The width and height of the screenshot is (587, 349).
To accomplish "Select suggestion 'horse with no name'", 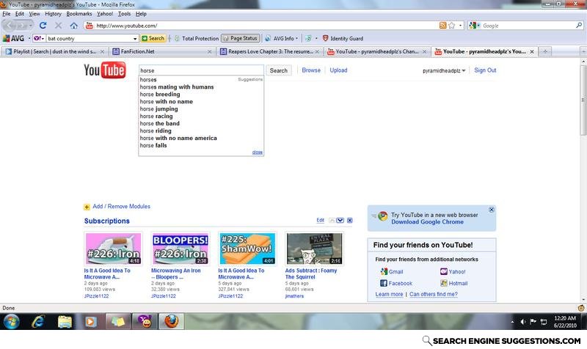I will point(167,101).
